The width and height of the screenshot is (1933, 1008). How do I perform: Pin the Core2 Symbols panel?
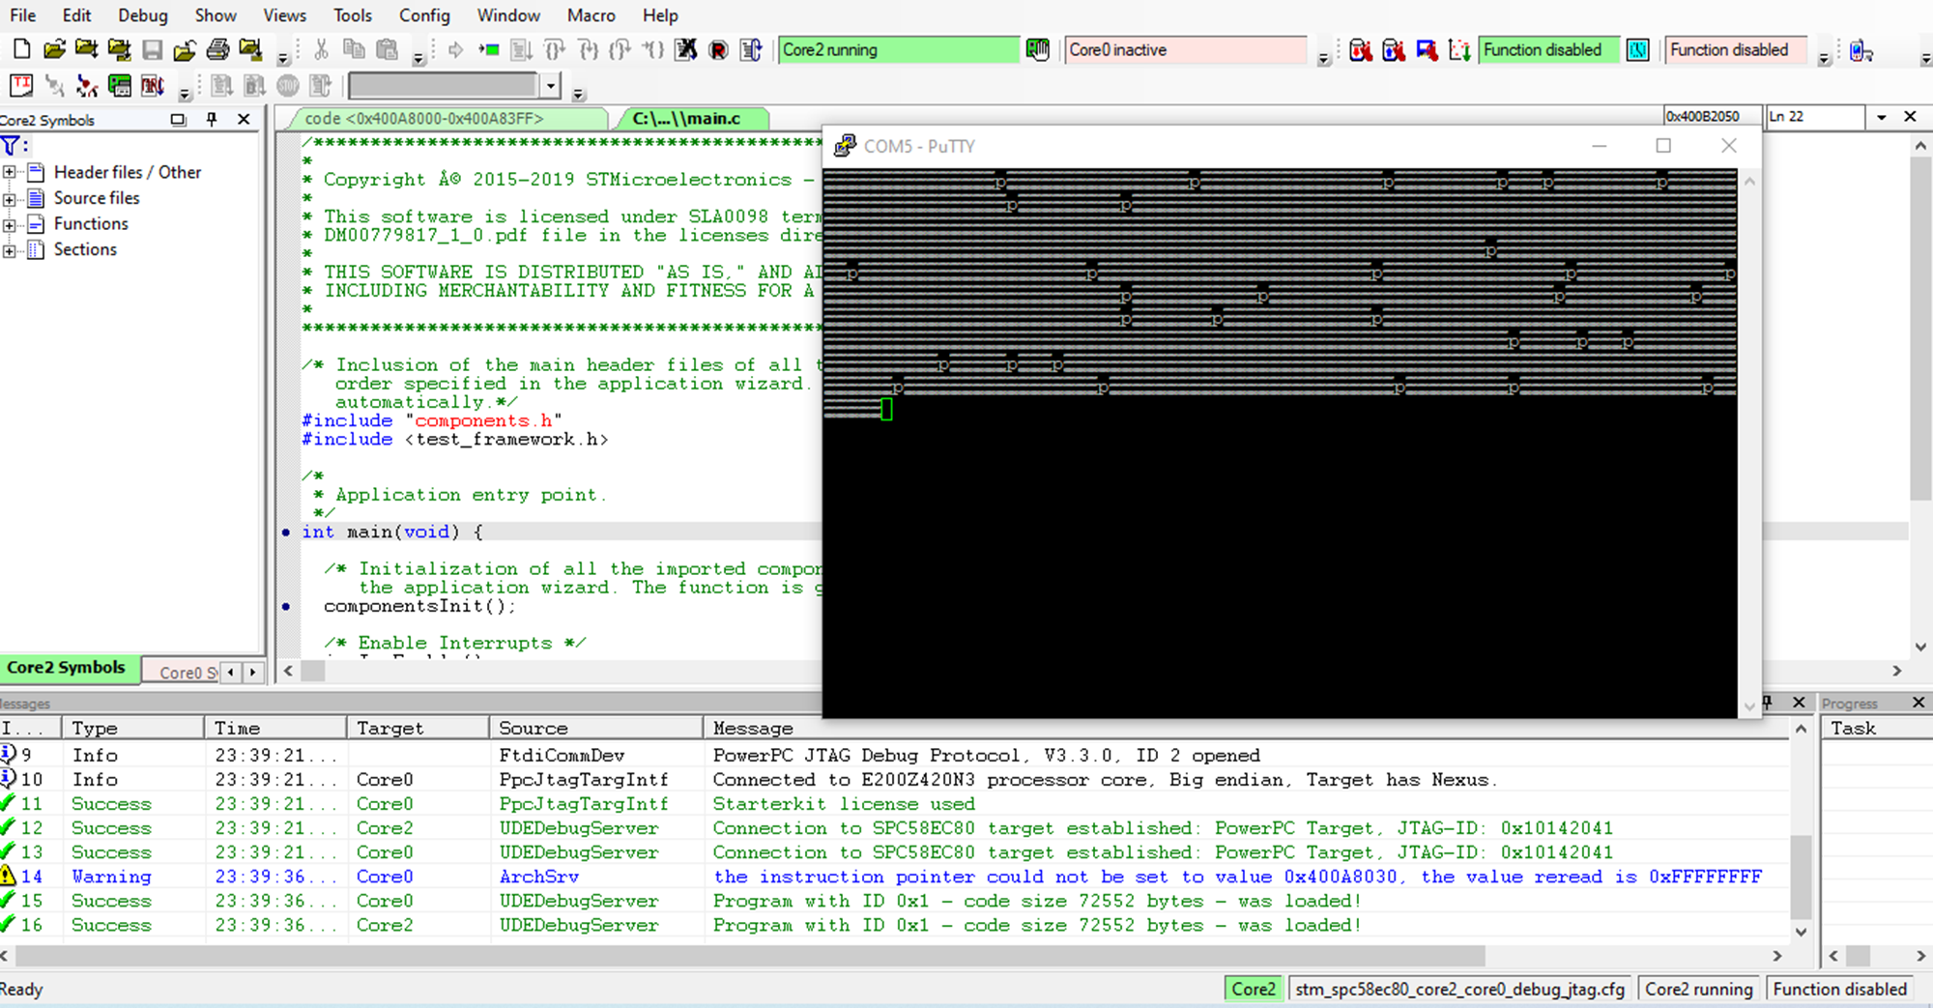coord(211,119)
